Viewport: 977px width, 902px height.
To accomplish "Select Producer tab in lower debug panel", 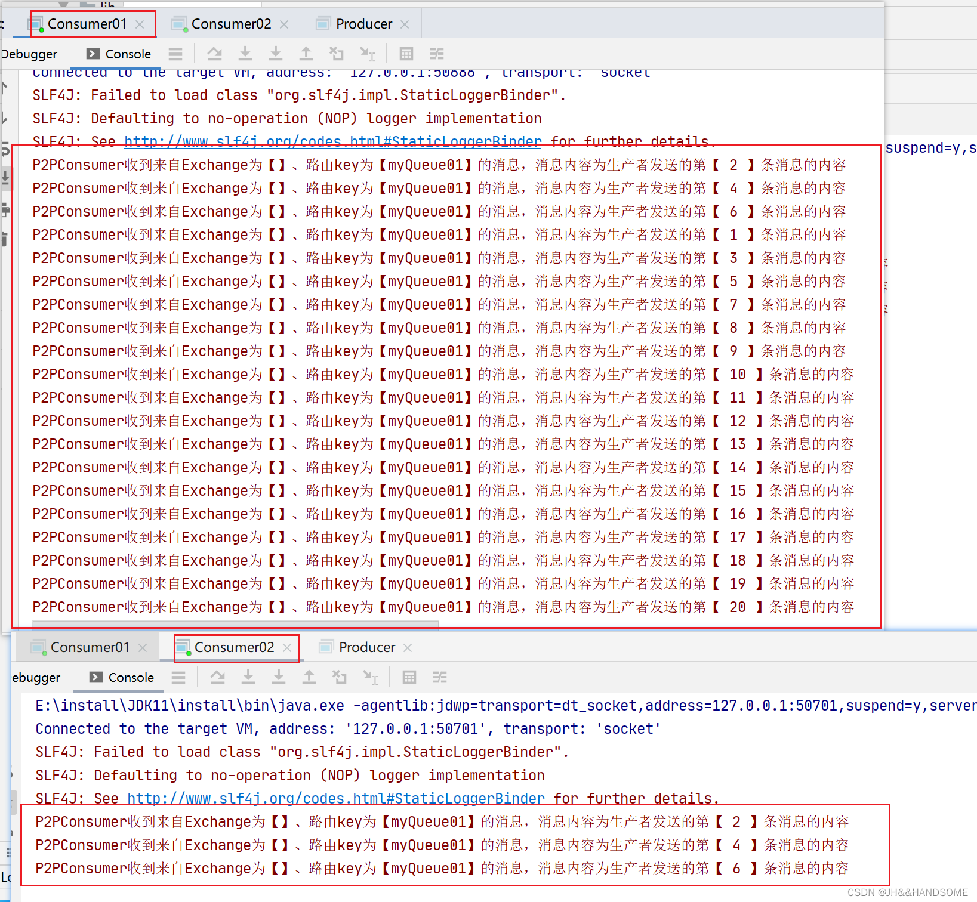I will tap(367, 647).
